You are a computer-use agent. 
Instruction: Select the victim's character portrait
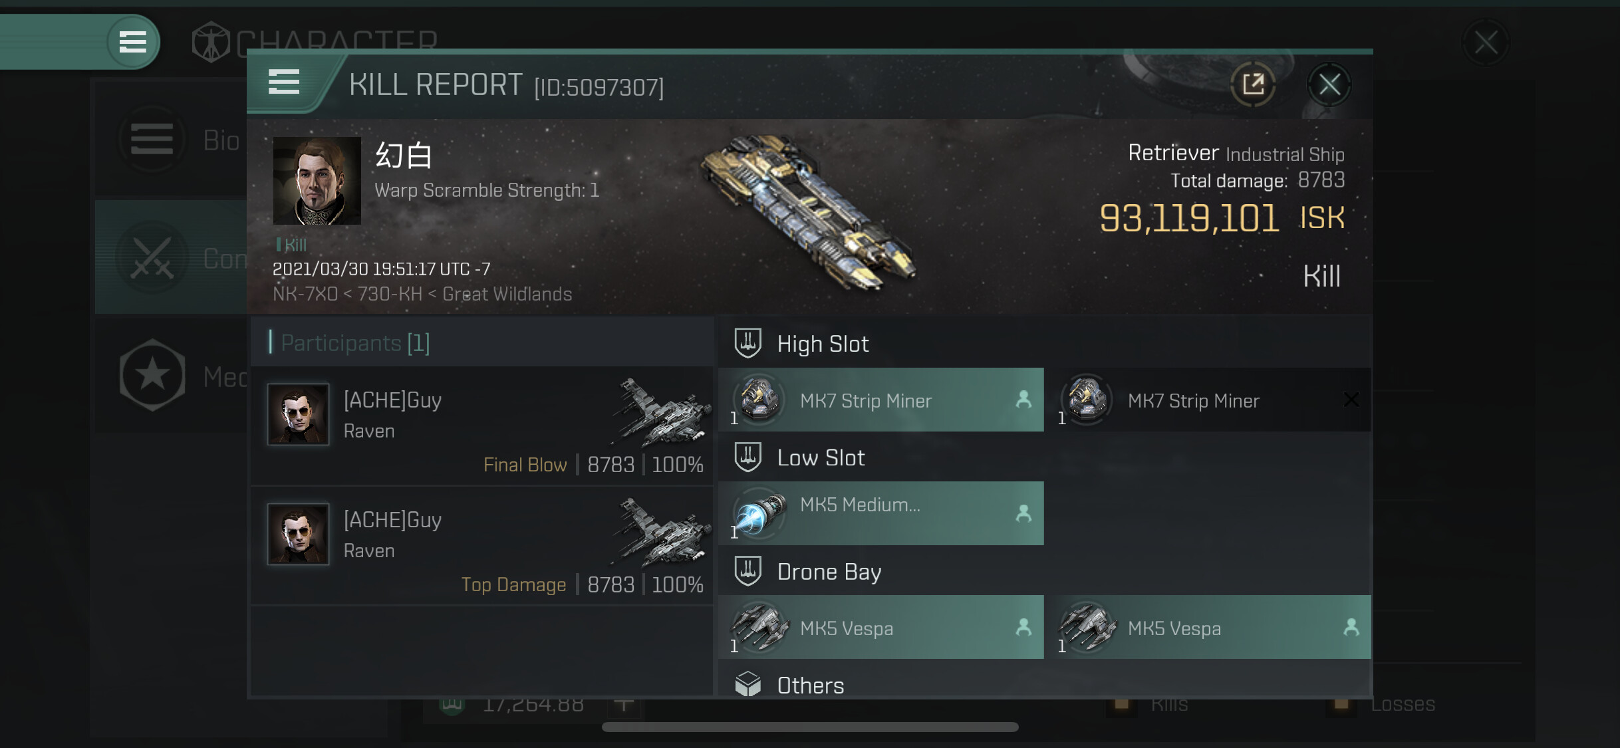click(x=317, y=181)
